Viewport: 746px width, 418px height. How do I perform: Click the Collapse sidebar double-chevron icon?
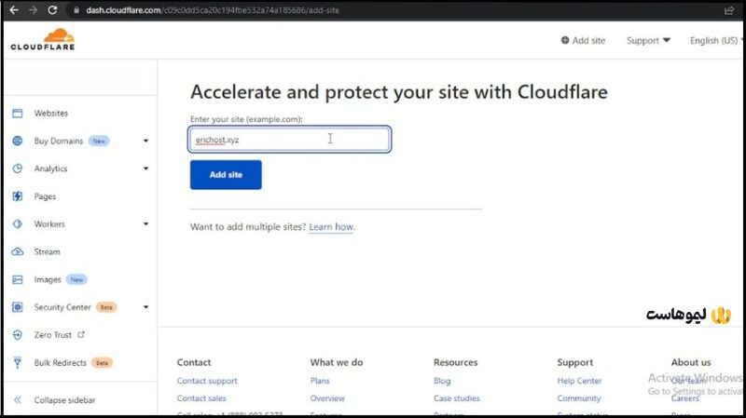tap(18, 400)
